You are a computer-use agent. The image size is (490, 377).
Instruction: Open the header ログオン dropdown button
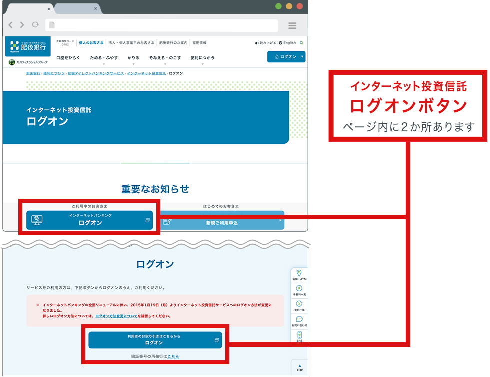pos(286,57)
